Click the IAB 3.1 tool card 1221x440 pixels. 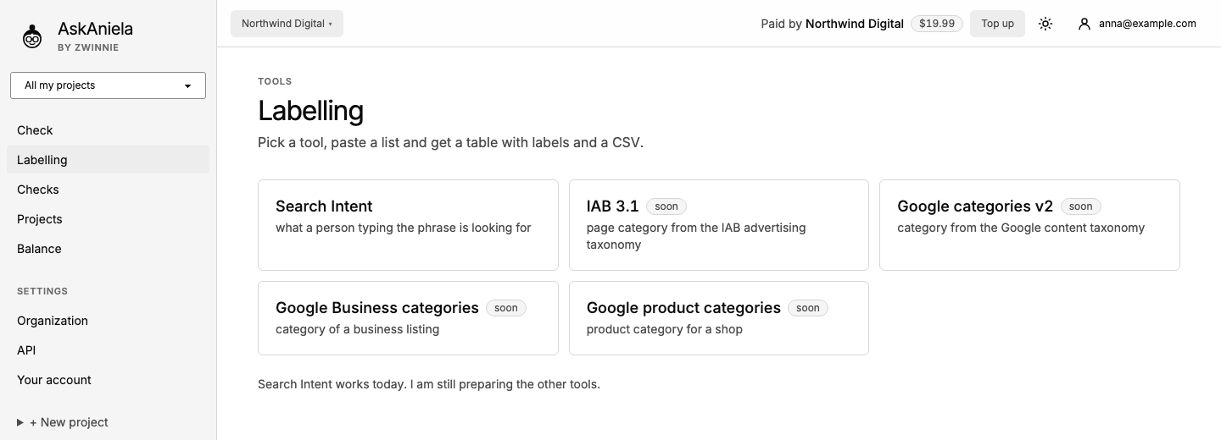pos(719,225)
